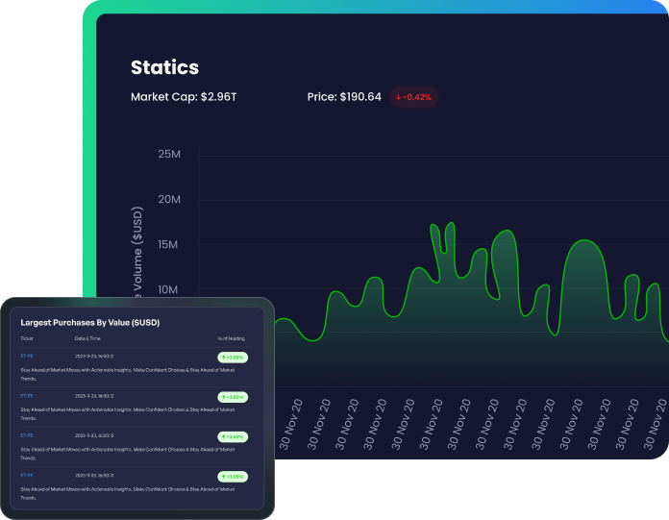Click the 20M label on the volume axis
Image resolution: width=669 pixels, height=520 pixels.
[169, 199]
